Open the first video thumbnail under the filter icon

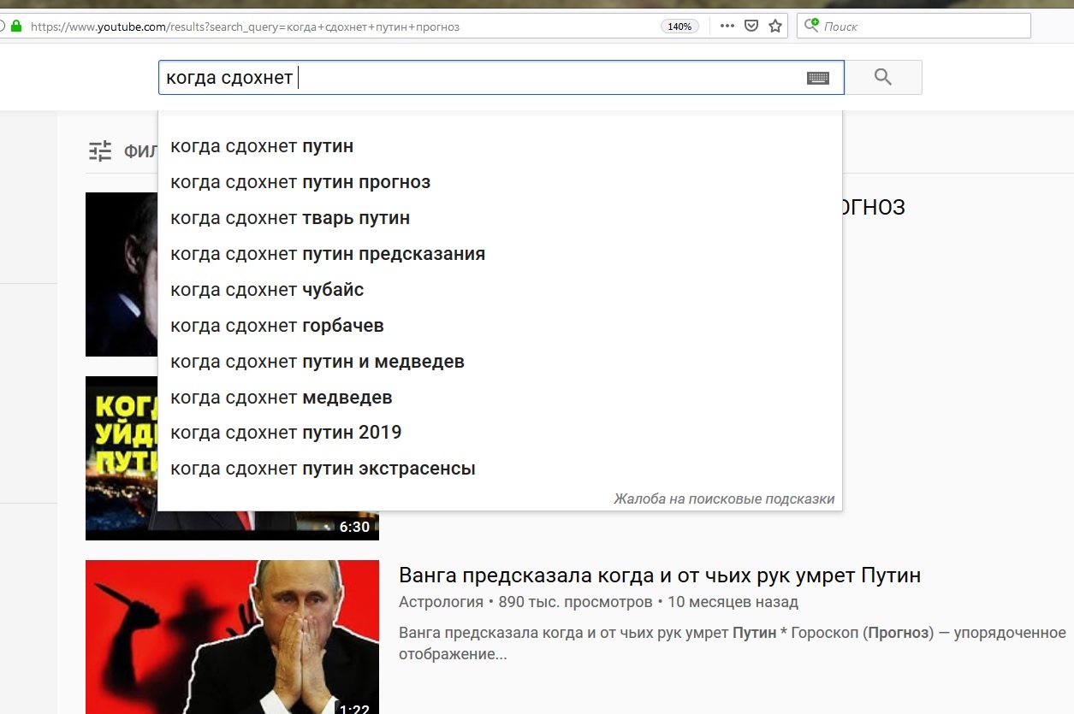pyautogui.click(x=122, y=274)
